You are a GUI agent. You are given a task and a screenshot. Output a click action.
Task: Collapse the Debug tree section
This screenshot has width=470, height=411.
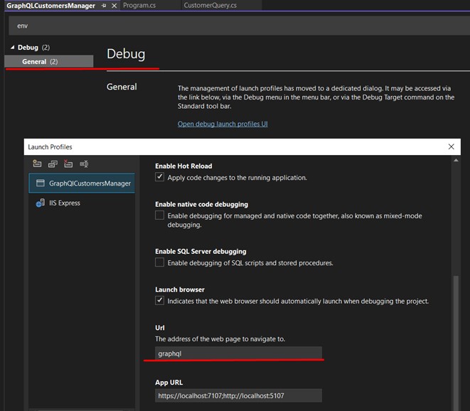click(11, 48)
